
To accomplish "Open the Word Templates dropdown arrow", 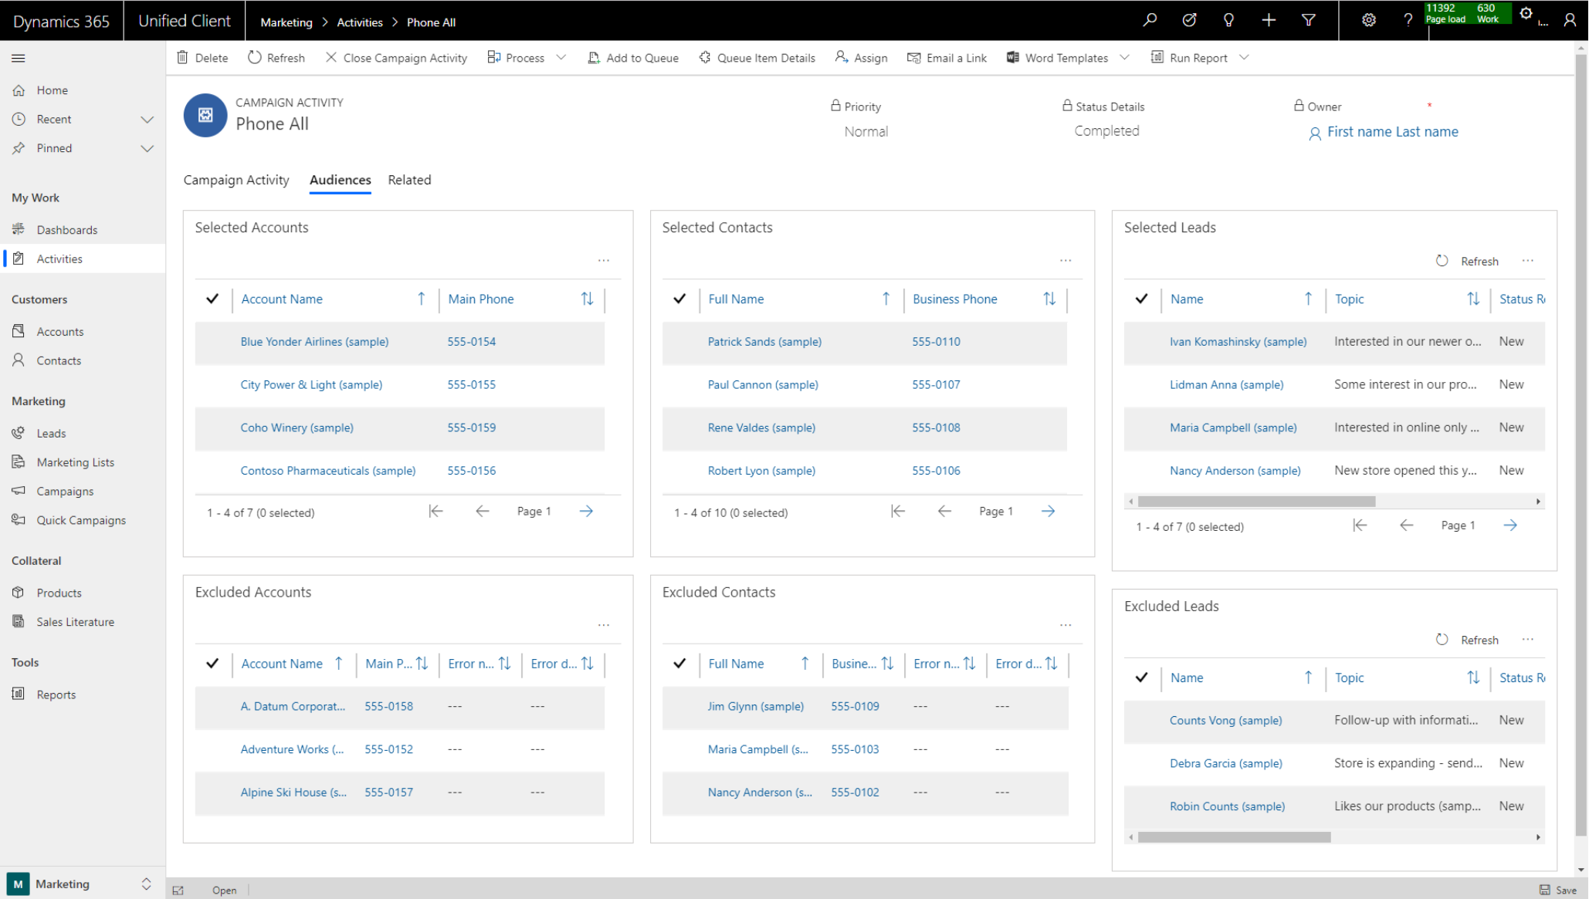I will [1124, 58].
